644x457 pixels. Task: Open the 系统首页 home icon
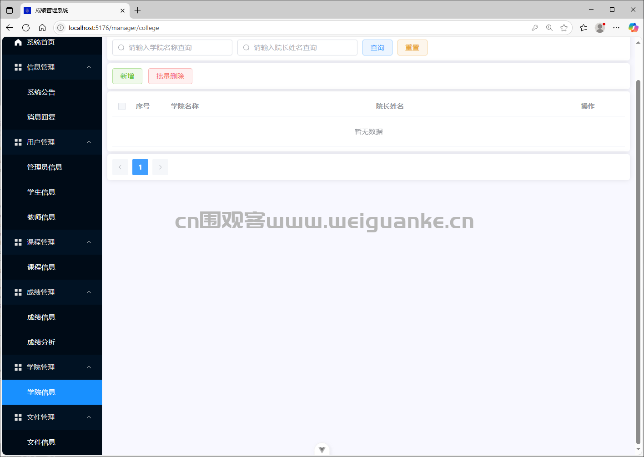18,42
